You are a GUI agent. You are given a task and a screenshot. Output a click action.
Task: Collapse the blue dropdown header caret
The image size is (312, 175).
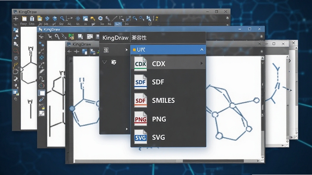point(202,50)
